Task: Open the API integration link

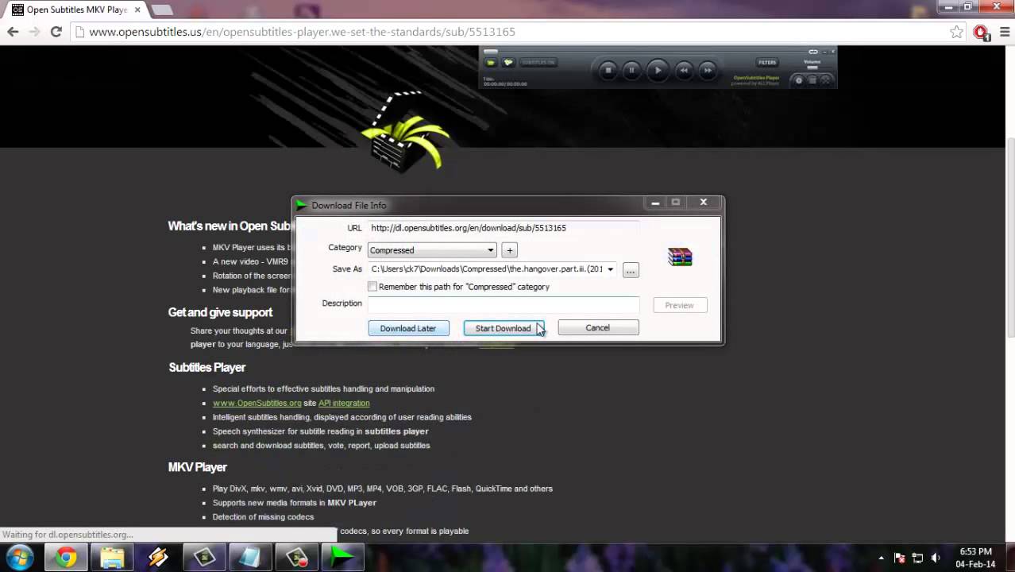Action: pyautogui.click(x=344, y=403)
